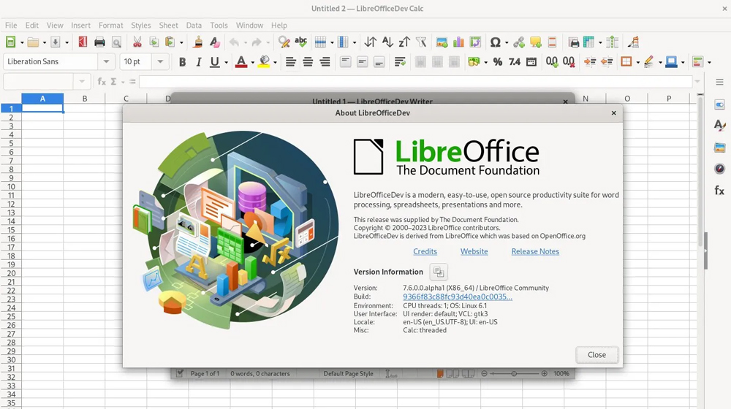Viewport: 731px width, 409px height.
Task: Open font color dropdown arrow
Action: 253,62
